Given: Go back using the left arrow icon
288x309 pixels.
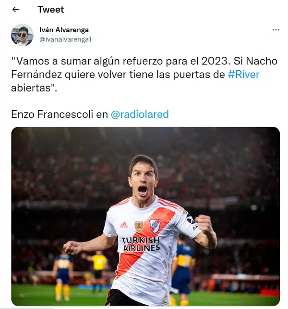Looking at the screenshot, I should (16, 9).
